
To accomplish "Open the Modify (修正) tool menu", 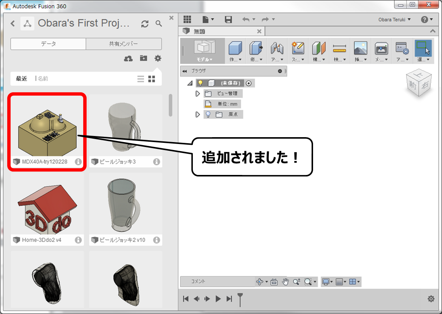I will pos(256,51).
